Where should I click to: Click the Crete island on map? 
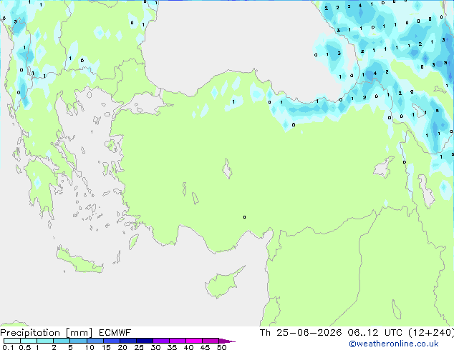click(x=79, y=261)
